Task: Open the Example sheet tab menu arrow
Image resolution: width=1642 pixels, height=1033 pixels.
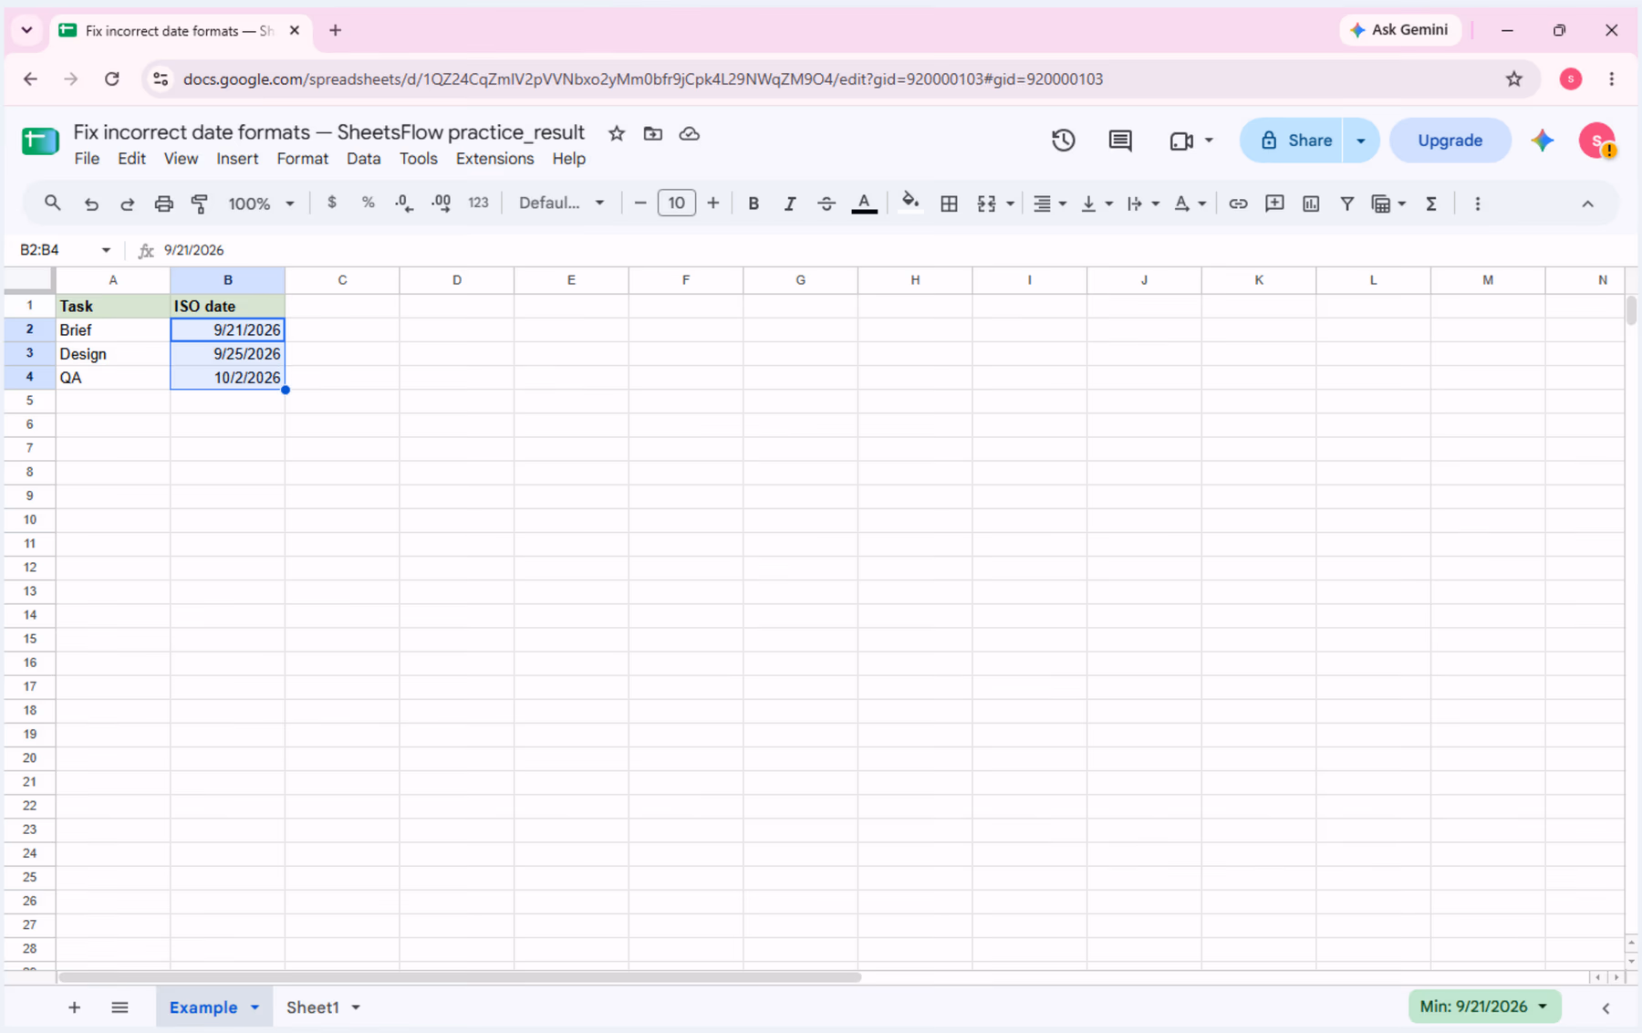Action: [x=255, y=1007]
